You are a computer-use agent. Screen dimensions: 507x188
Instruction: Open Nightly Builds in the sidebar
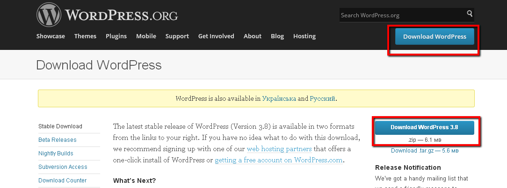[56, 153]
